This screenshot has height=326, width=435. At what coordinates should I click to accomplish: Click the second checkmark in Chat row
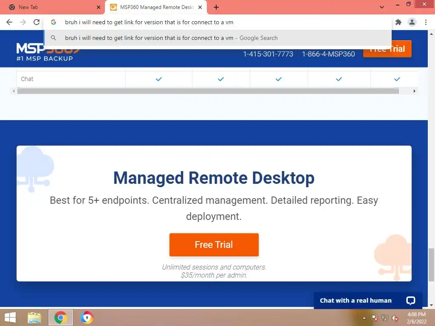221,79
